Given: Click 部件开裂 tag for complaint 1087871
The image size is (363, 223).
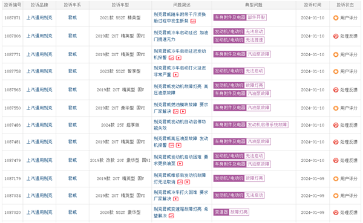Looking at the screenshot, I should pos(257,18).
